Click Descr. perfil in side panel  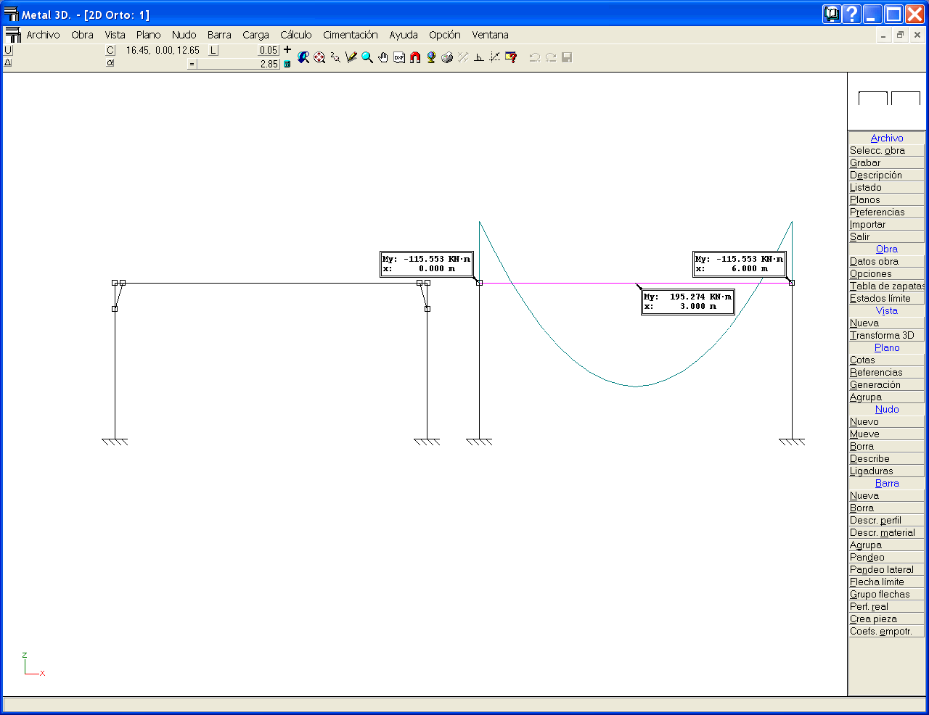coord(886,520)
